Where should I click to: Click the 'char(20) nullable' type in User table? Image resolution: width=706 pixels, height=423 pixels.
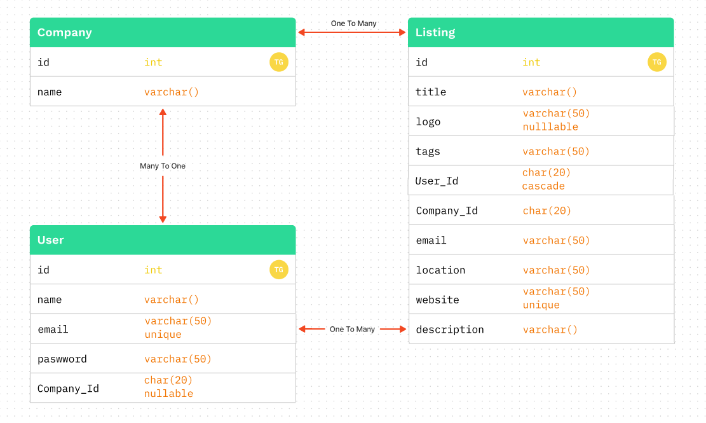click(168, 387)
